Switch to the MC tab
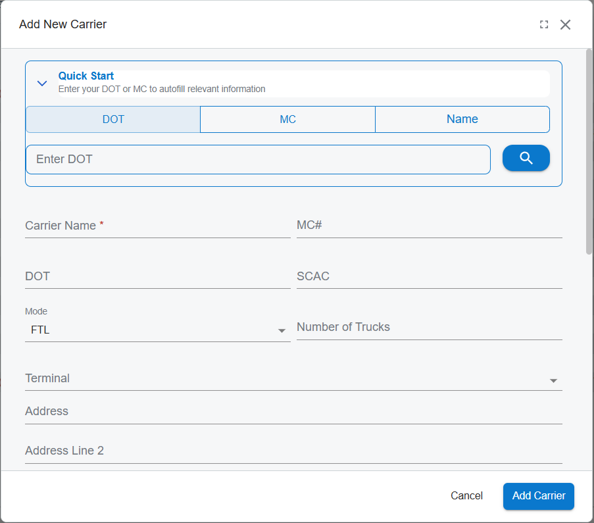The width and height of the screenshot is (594, 523). [287, 119]
